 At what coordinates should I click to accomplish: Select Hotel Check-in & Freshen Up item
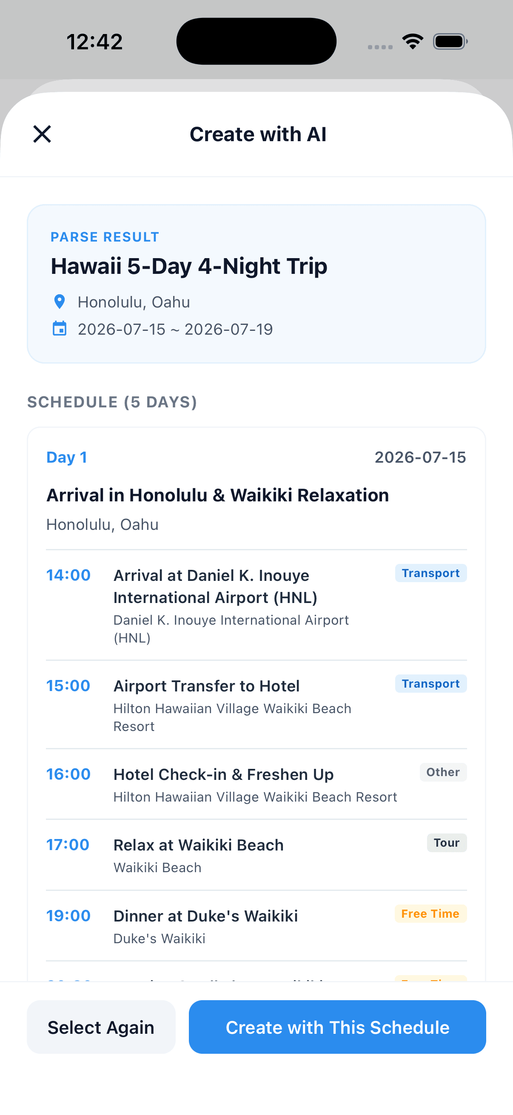(x=223, y=774)
